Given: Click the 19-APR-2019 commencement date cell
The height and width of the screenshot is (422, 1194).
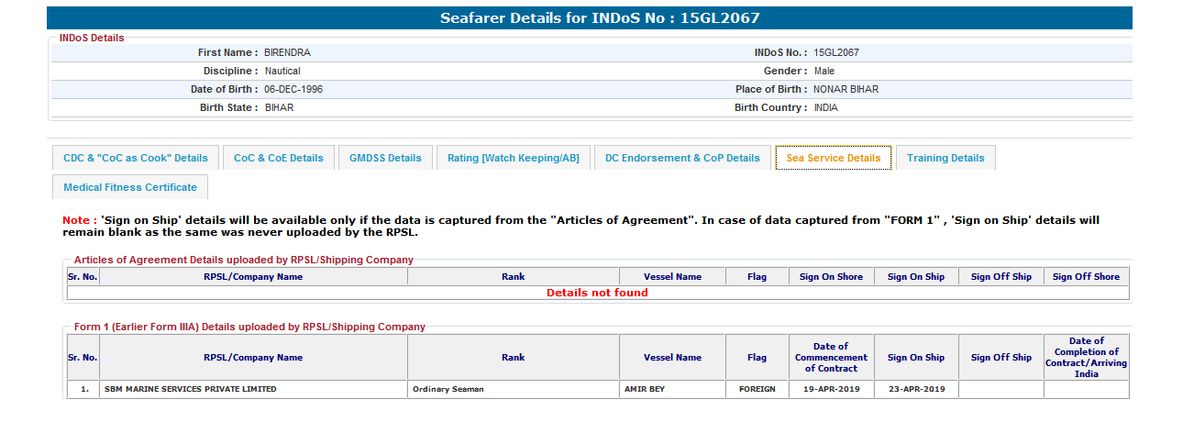Looking at the screenshot, I should coord(831,389).
